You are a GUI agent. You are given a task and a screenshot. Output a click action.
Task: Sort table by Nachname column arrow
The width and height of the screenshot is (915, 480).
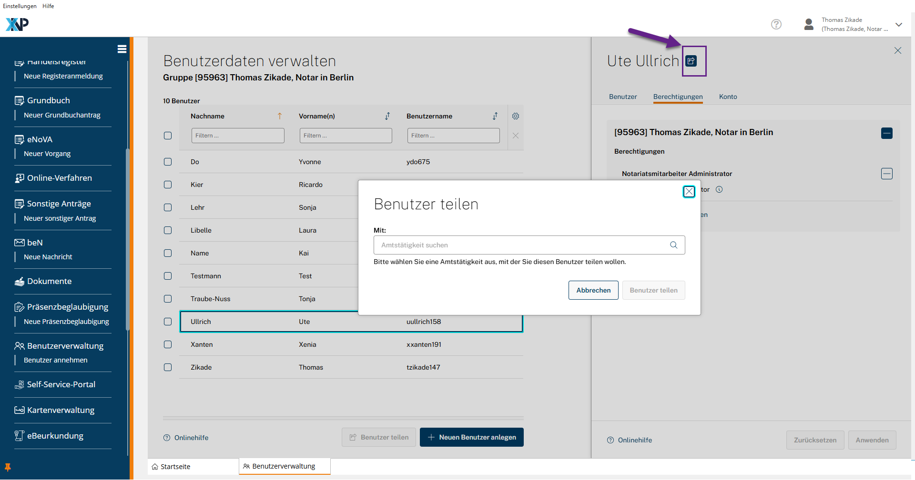280,116
